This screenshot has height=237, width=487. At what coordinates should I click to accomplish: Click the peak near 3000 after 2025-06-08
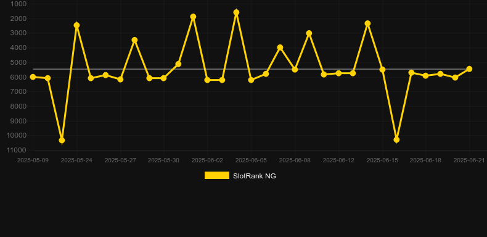pos(309,33)
